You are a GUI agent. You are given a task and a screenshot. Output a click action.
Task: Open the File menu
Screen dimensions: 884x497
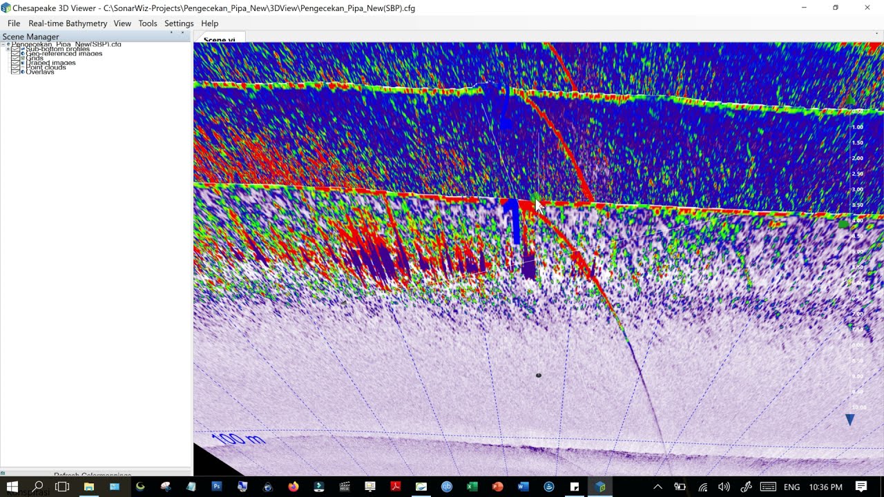tap(14, 23)
